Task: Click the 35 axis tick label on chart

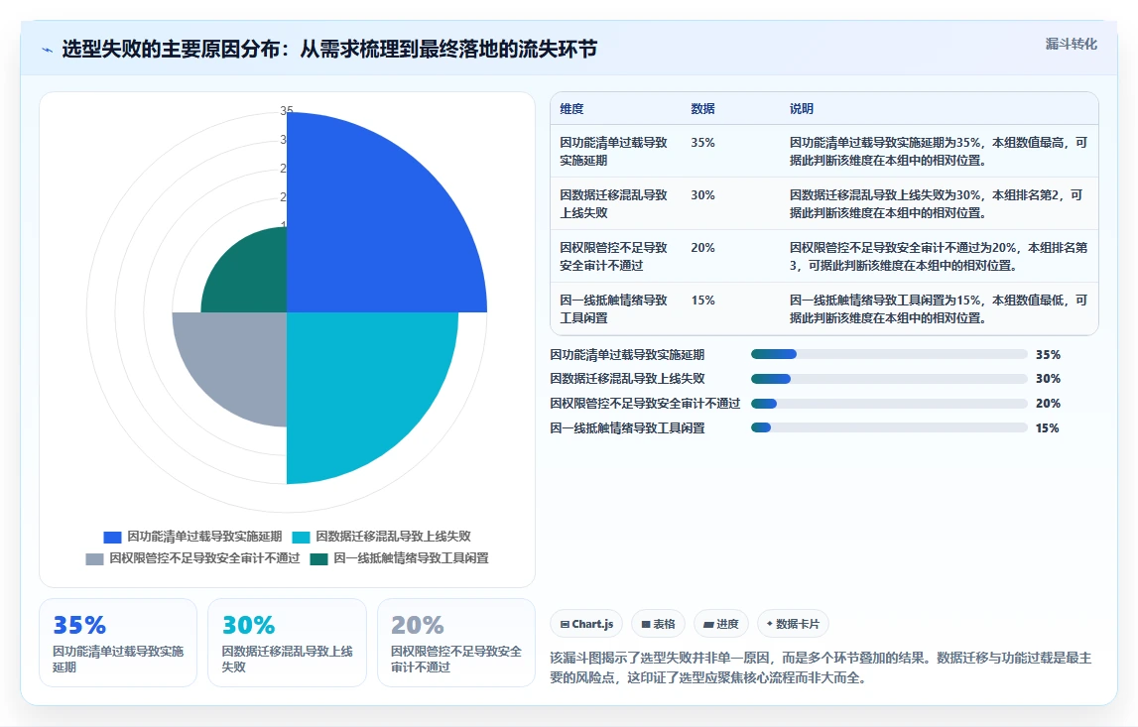Action: click(x=287, y=110)
